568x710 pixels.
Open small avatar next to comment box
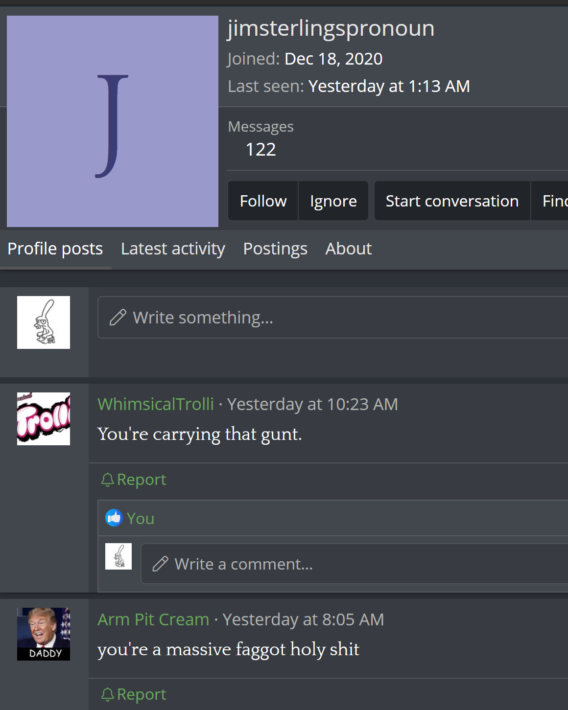click(118, 556)
